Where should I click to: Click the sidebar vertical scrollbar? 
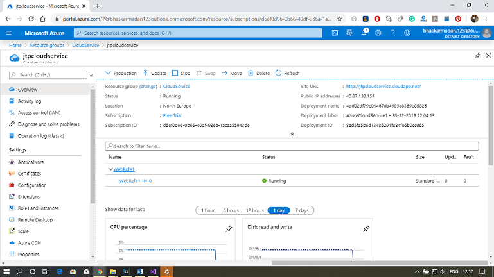93,146
